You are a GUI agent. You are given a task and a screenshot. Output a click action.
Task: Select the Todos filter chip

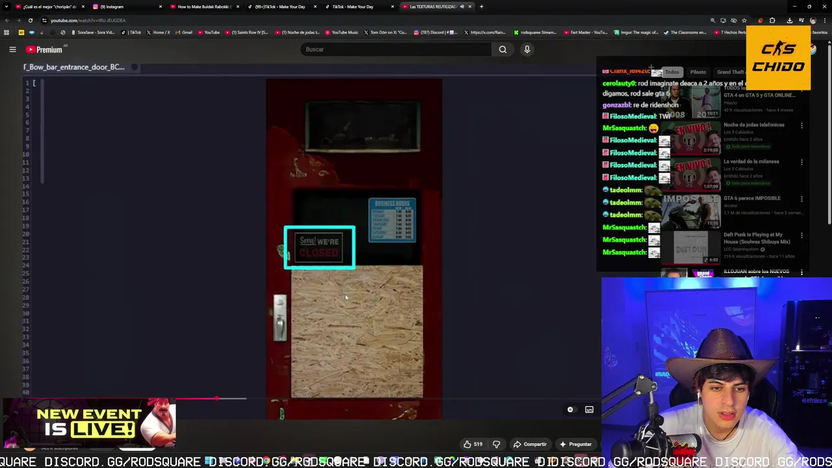[x=672, y=72]
